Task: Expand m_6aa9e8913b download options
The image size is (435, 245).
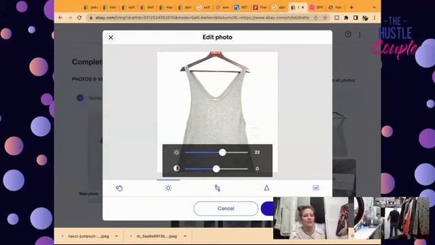Action: [x=185, y=236]
